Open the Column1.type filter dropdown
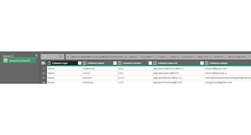The image size is (251, 135). tap(79, 63)
